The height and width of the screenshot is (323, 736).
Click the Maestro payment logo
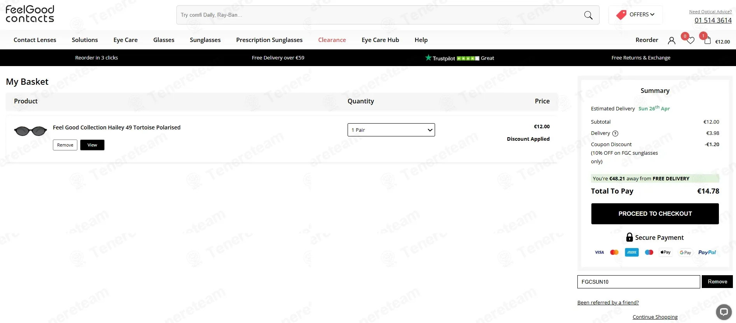click(x=649, y=252)
